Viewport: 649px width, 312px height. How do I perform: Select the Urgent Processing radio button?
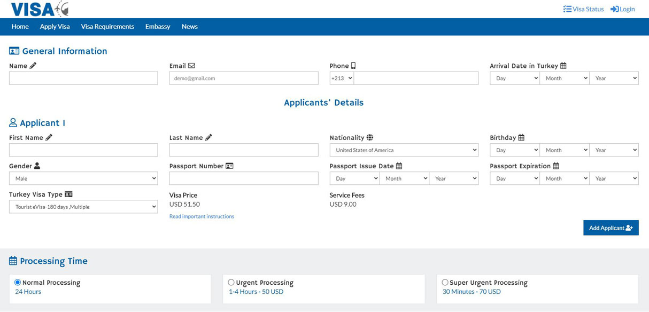pos(231,282)
